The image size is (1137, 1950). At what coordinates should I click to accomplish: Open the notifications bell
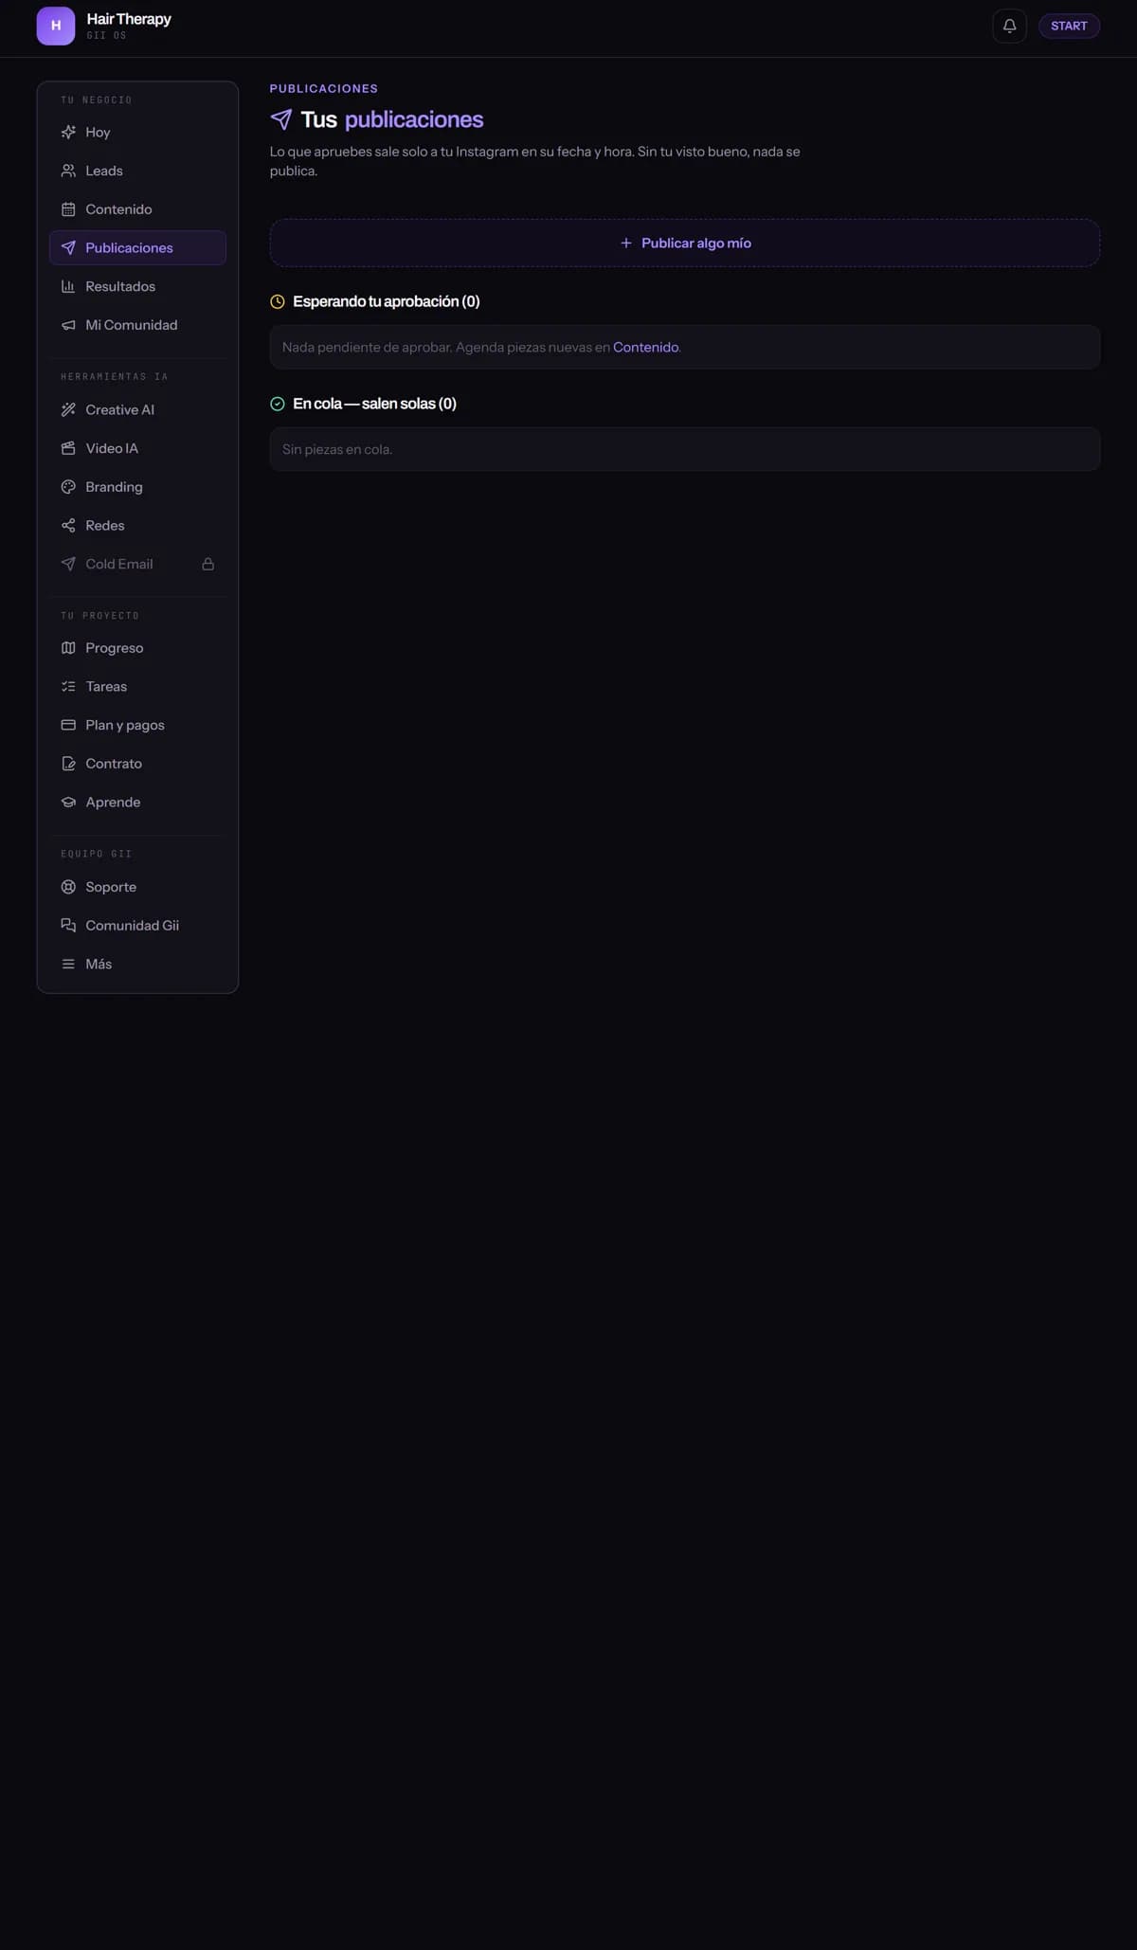(1009, 26)
